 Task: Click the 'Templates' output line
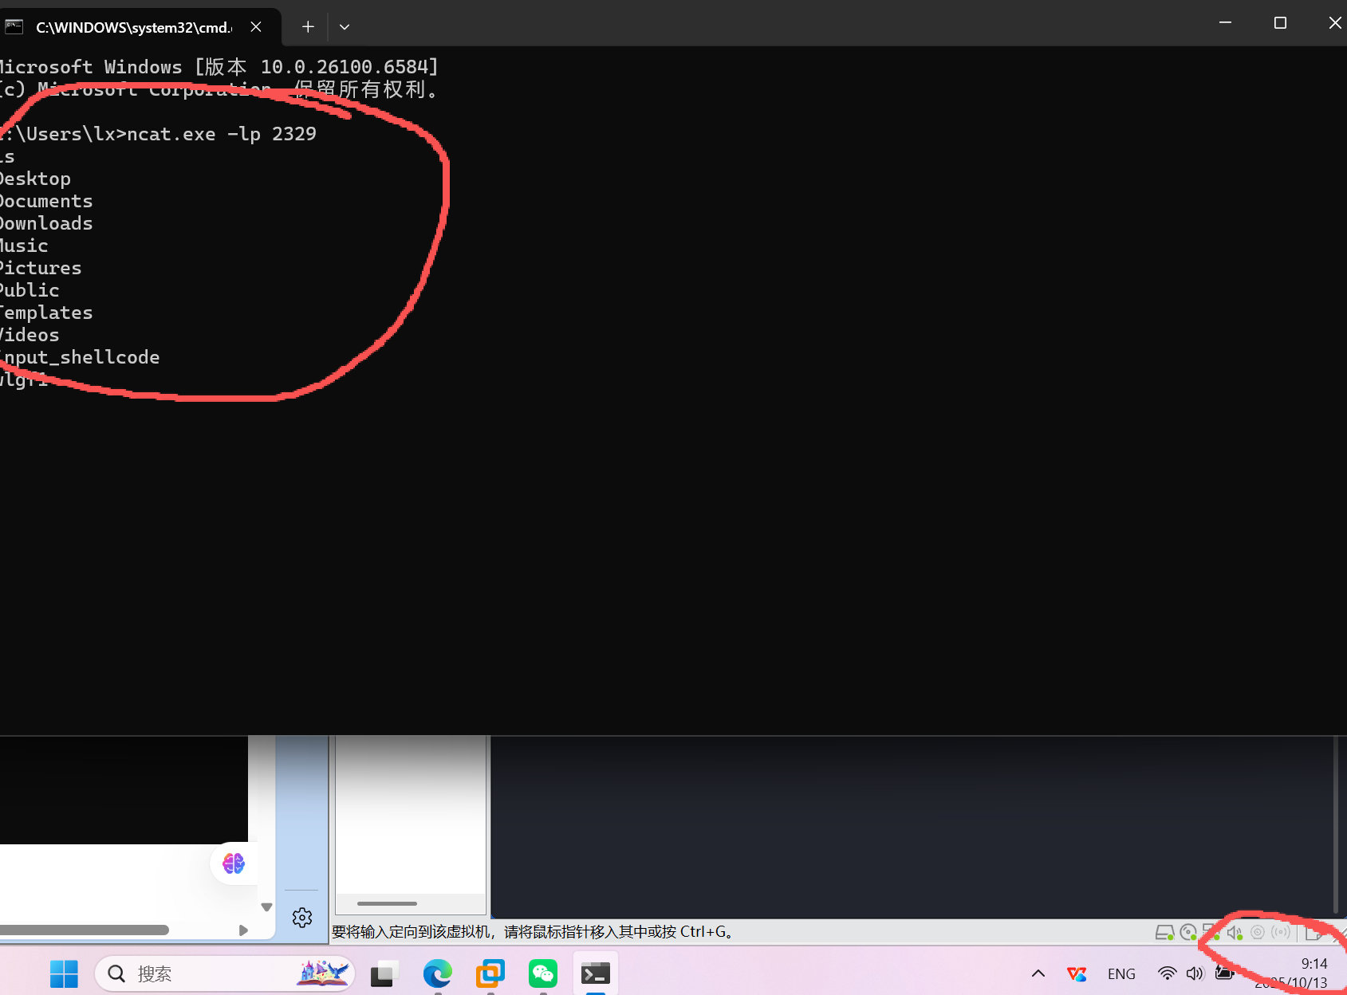46,313
